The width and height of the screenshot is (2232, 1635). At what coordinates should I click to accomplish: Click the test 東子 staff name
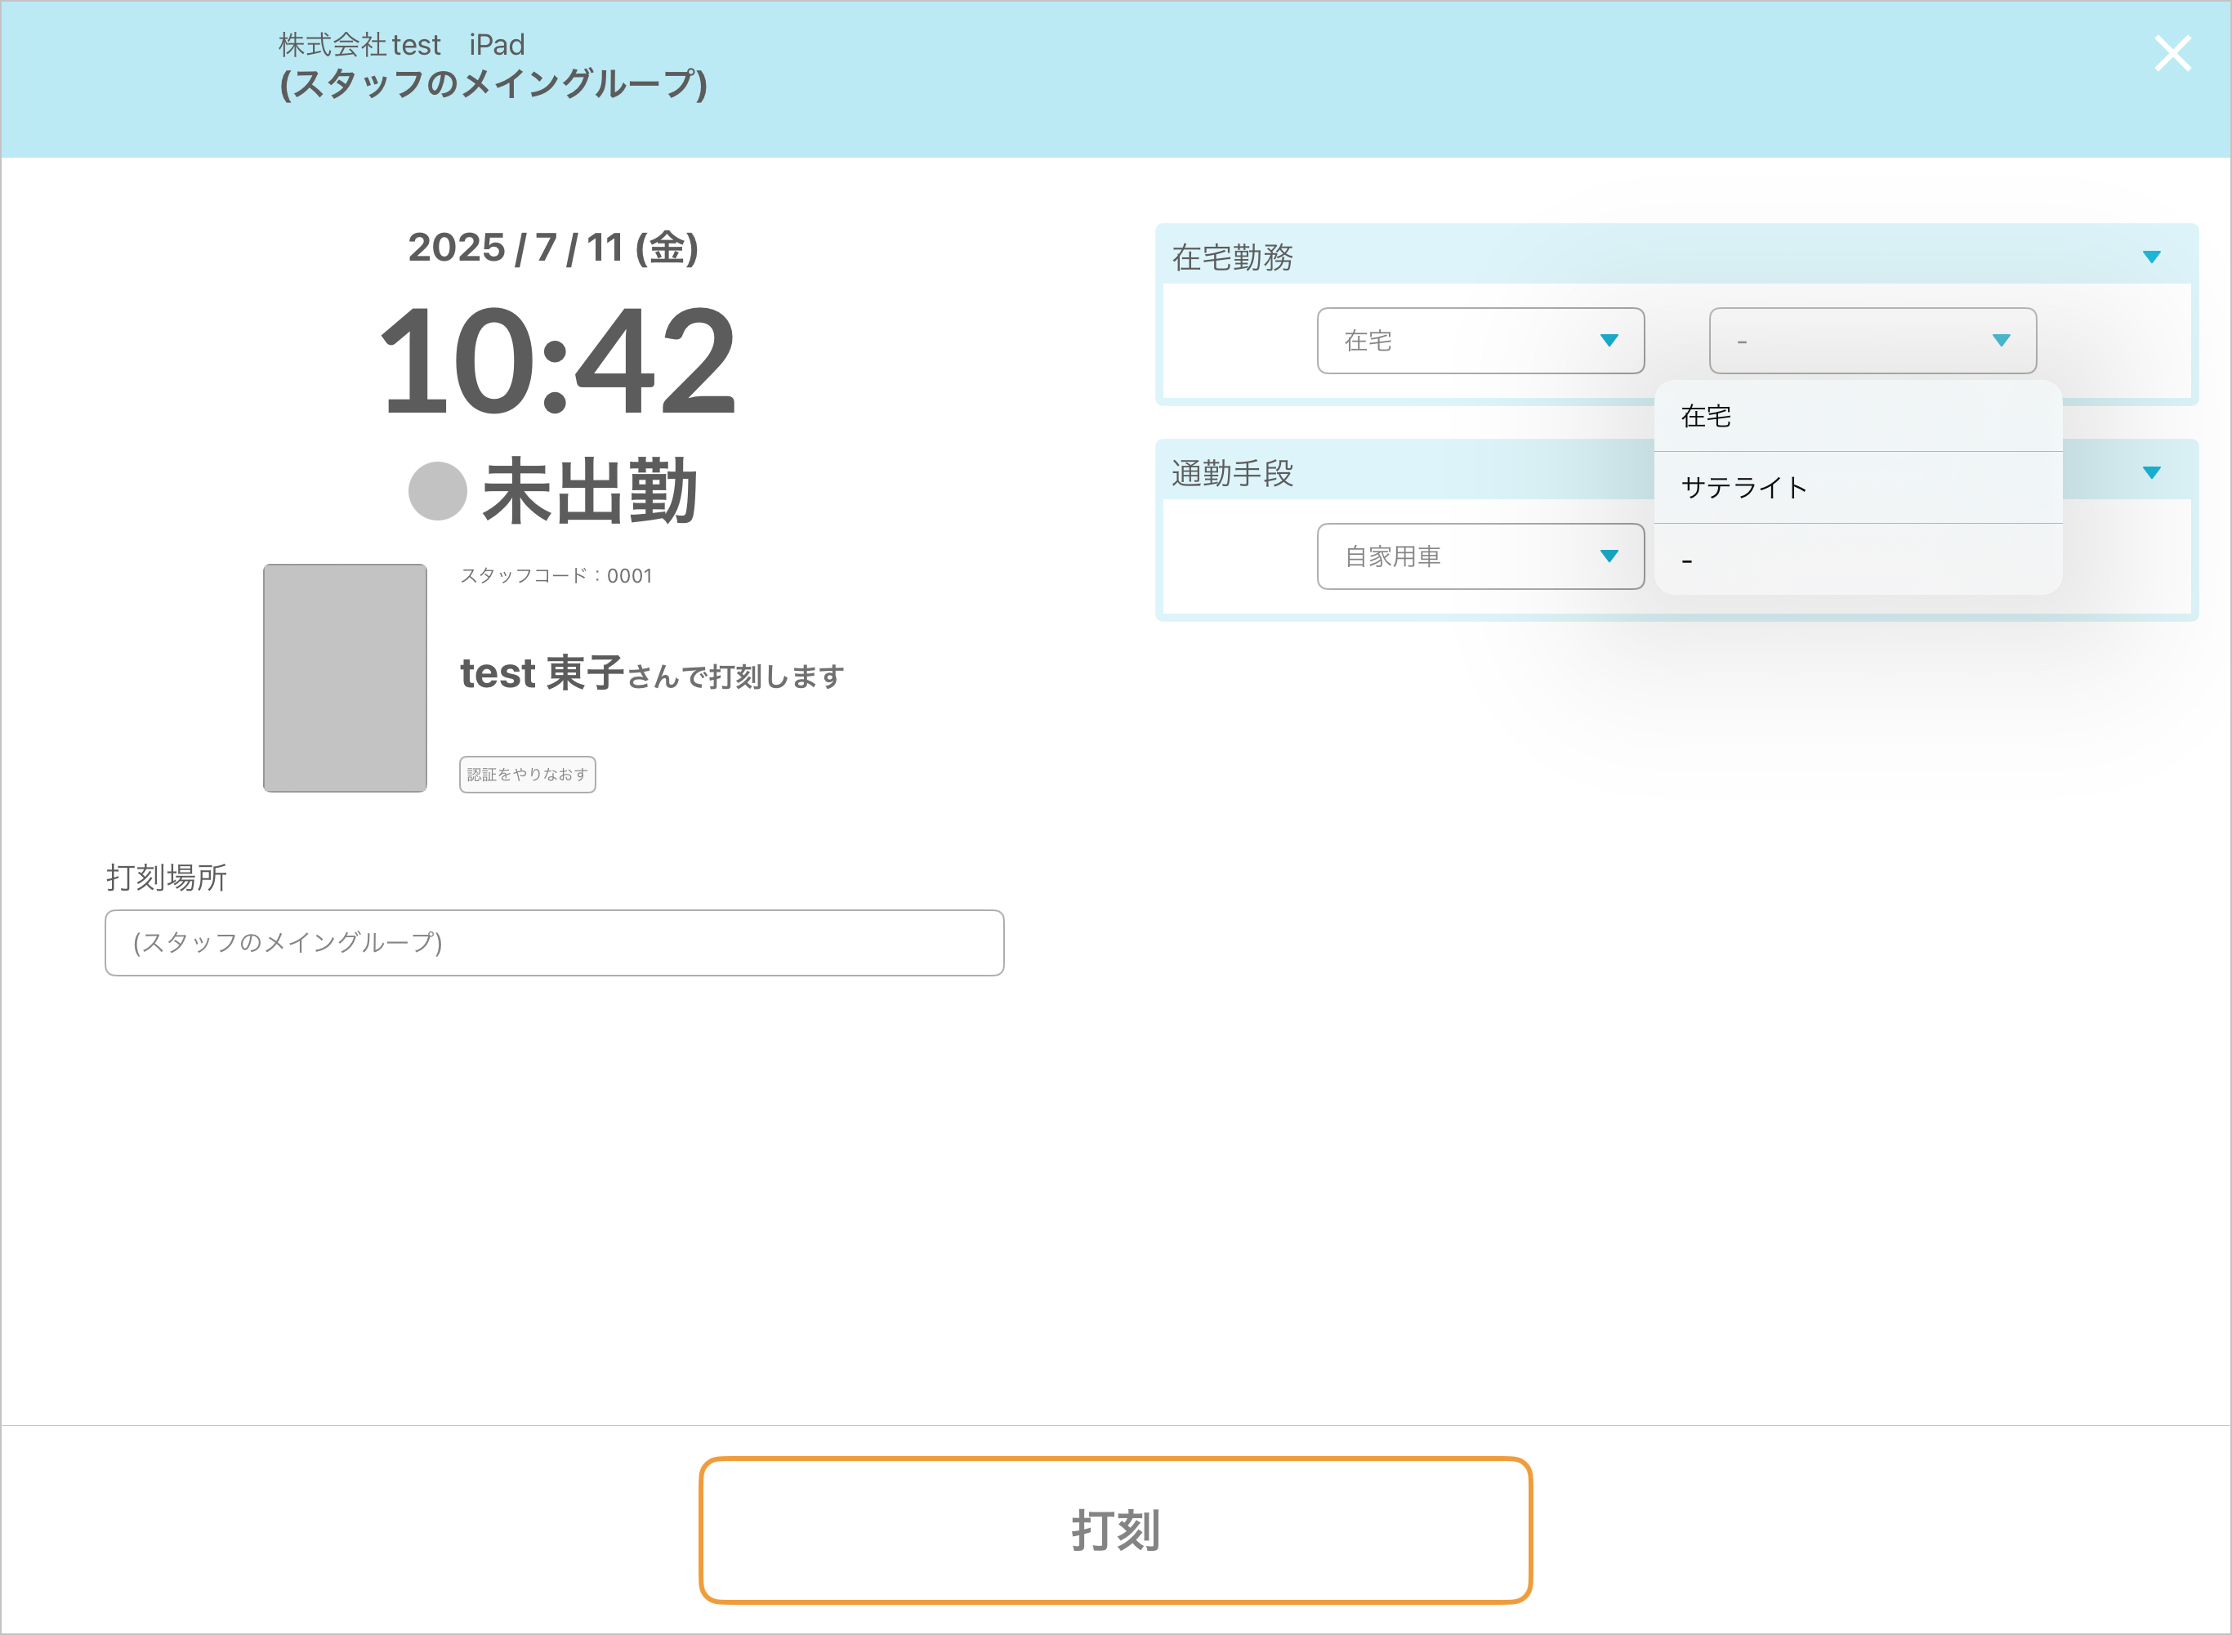point(542,673)
